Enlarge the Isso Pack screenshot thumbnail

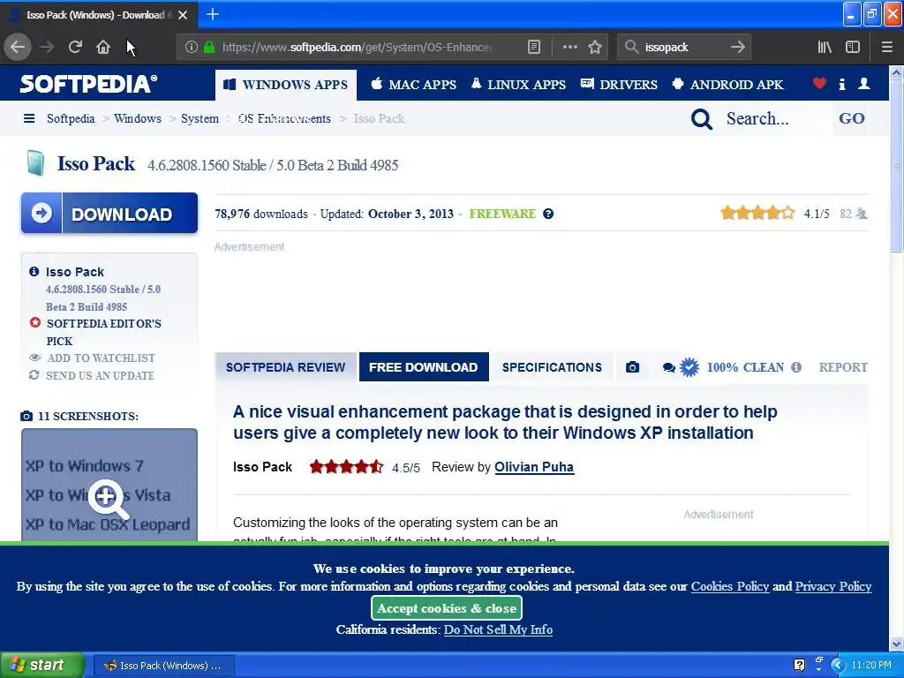click(109, 486)
